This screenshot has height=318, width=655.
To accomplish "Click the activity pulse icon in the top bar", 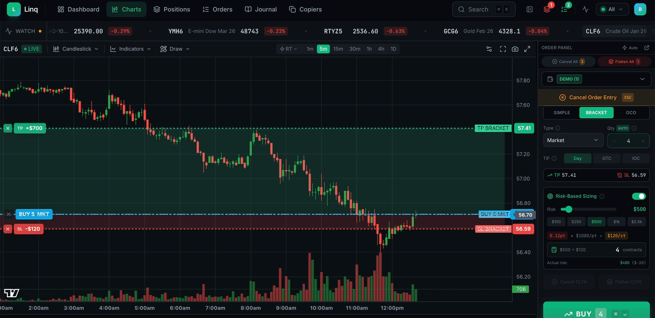I will pyautogui.click(x=585, y=9).
